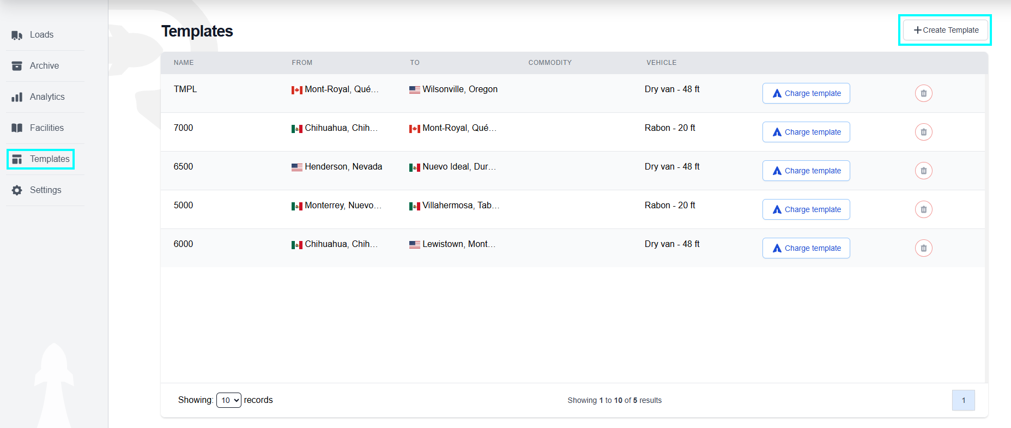Click the VEHICLE column header
1011x428 pixels.
[661, 63]
